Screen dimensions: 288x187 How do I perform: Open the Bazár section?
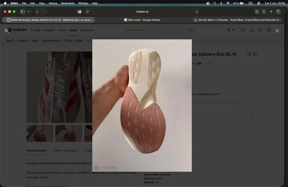click(73, 30)
